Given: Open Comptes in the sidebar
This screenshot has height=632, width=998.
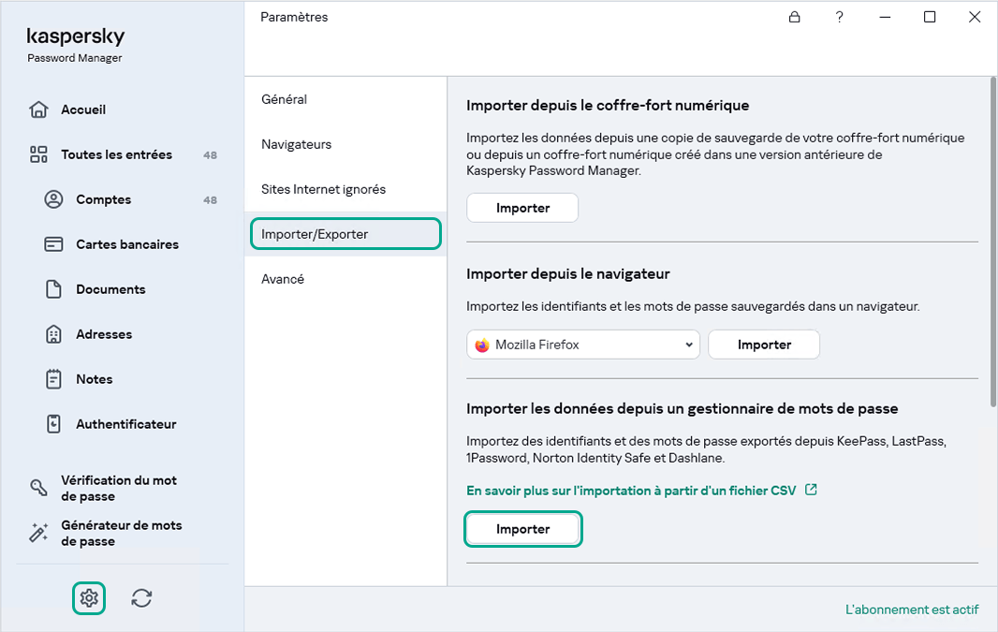Looking at the screenshot, I should (104, 199).
